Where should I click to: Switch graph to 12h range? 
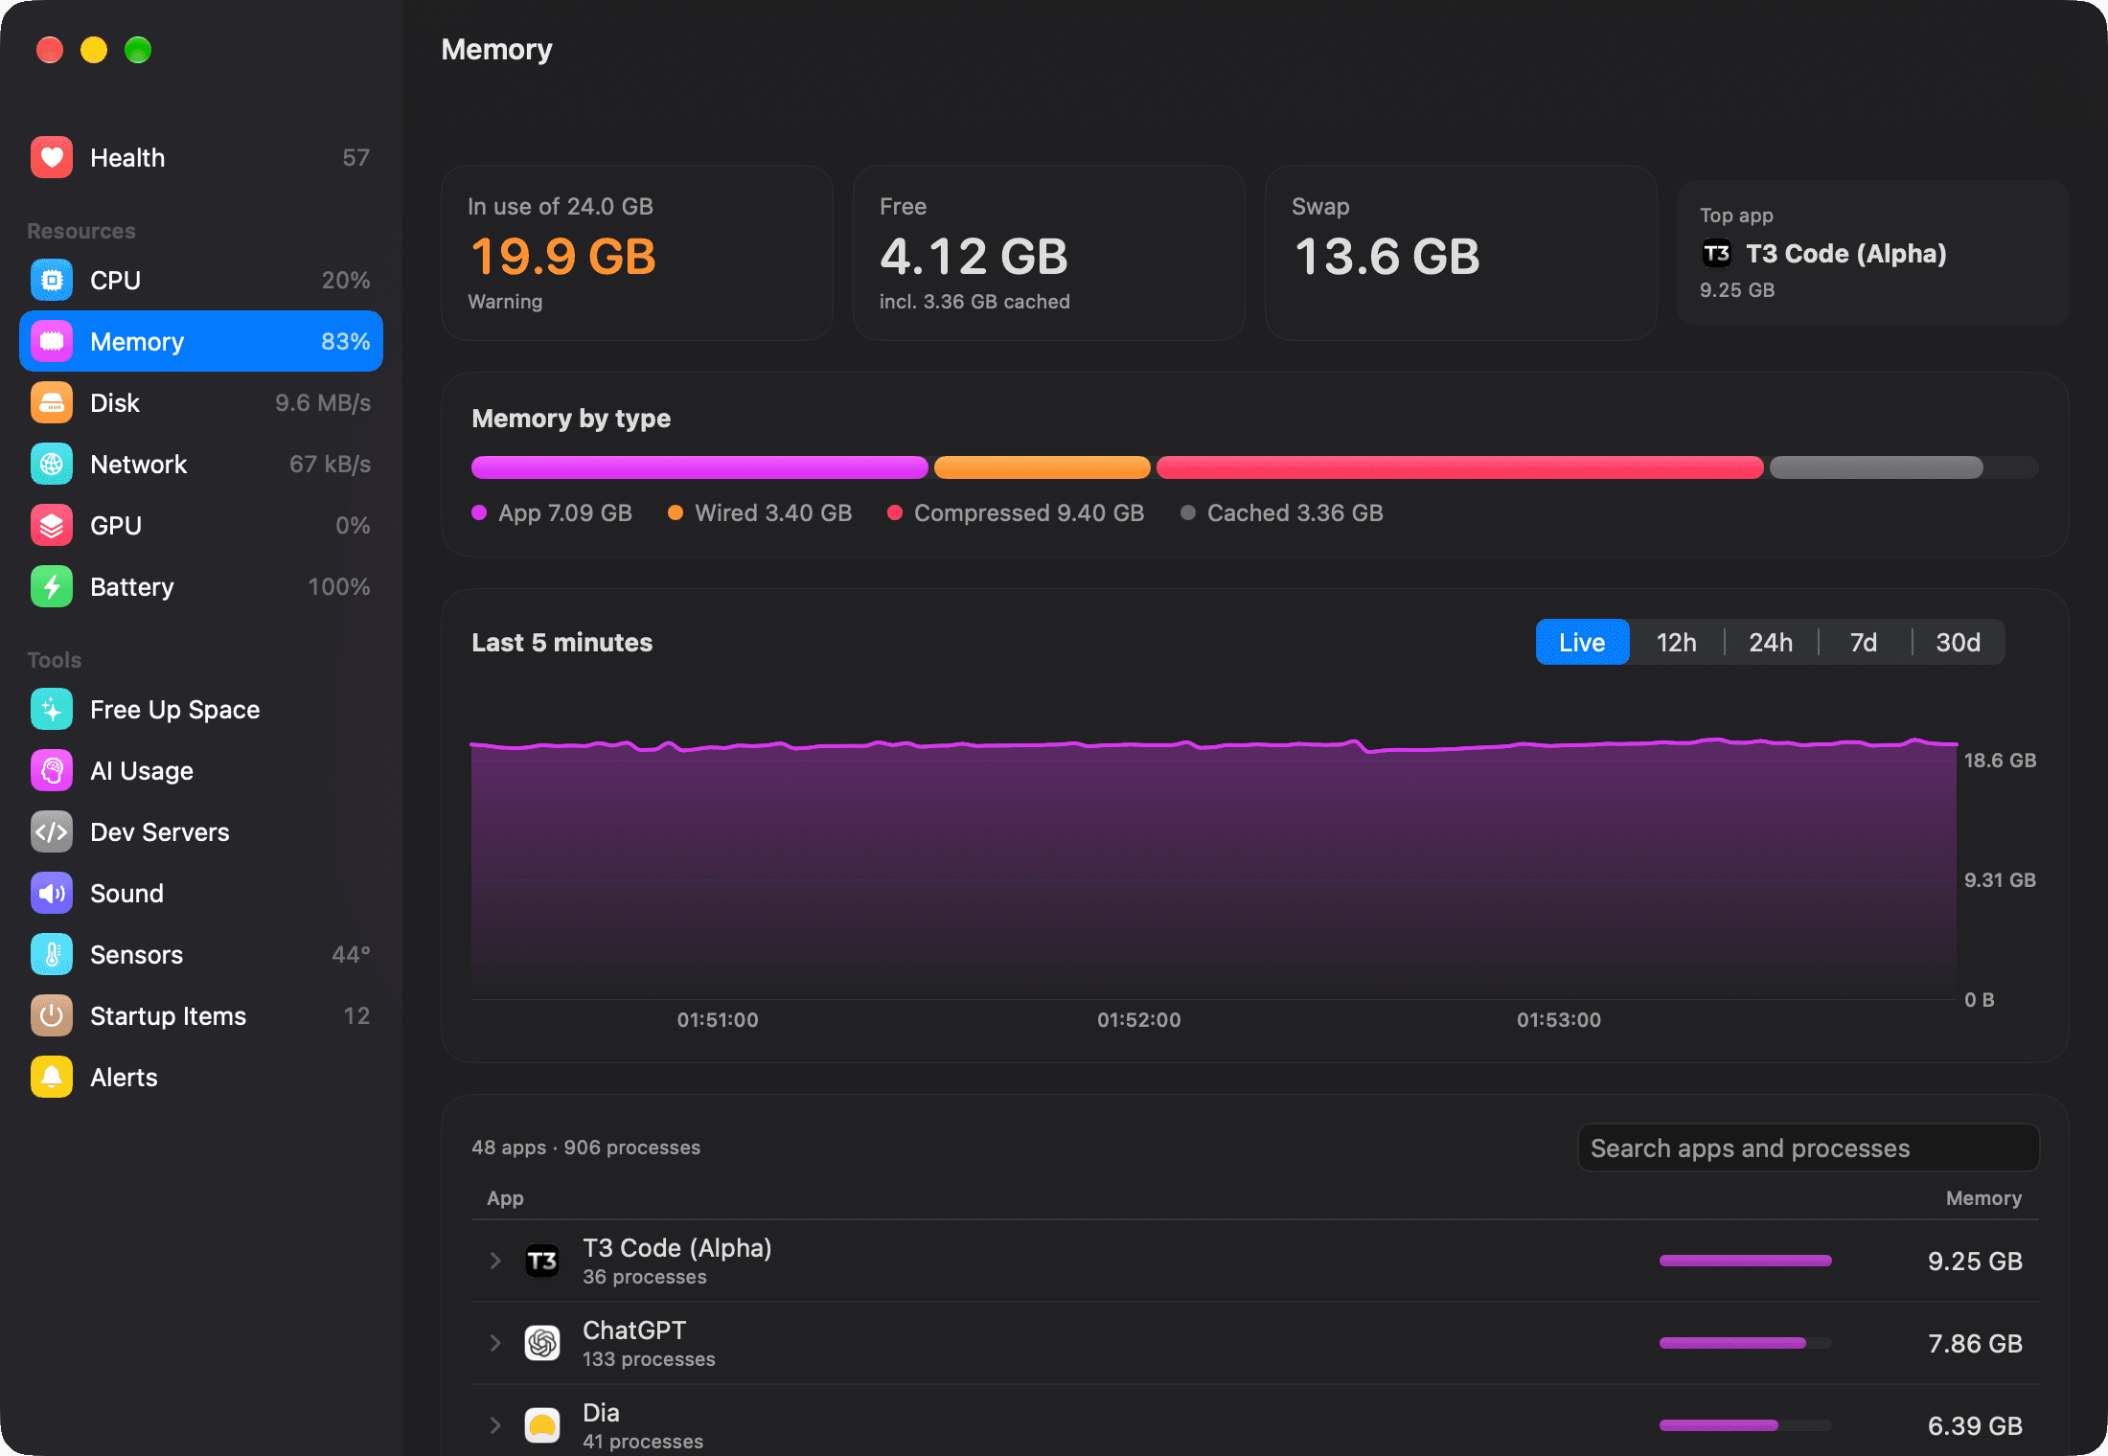[x=1676, y=642]
